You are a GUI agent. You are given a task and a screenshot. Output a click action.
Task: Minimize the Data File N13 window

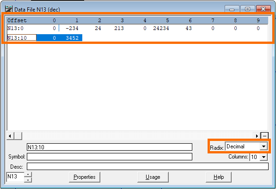[x=232, y=9]
